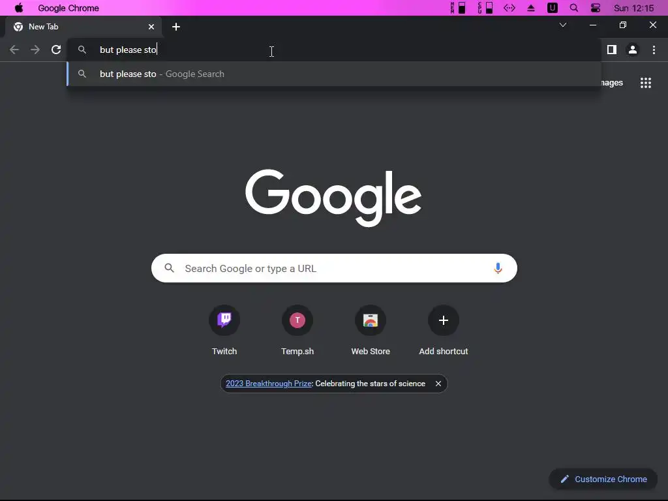Open the 2023 Breakthrough Prize link
Viewport: 668px width, 501px height.
tap(269, 384)
